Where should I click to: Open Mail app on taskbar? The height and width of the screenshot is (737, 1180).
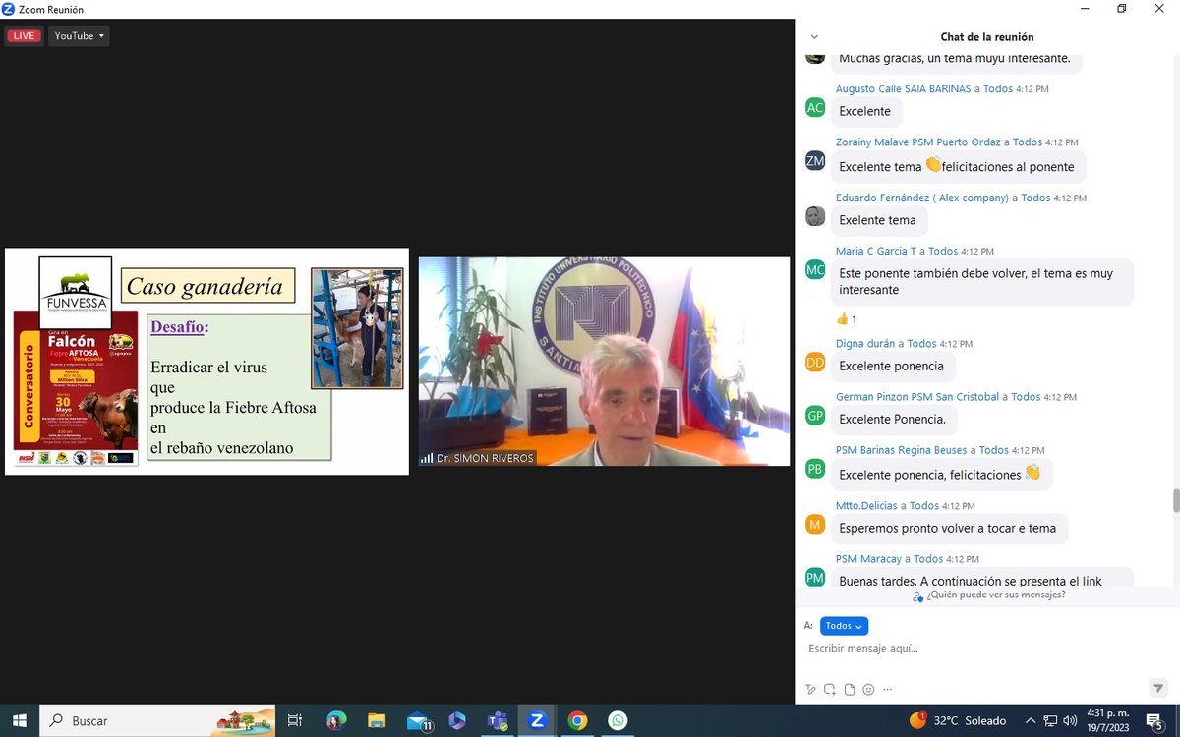420,720
